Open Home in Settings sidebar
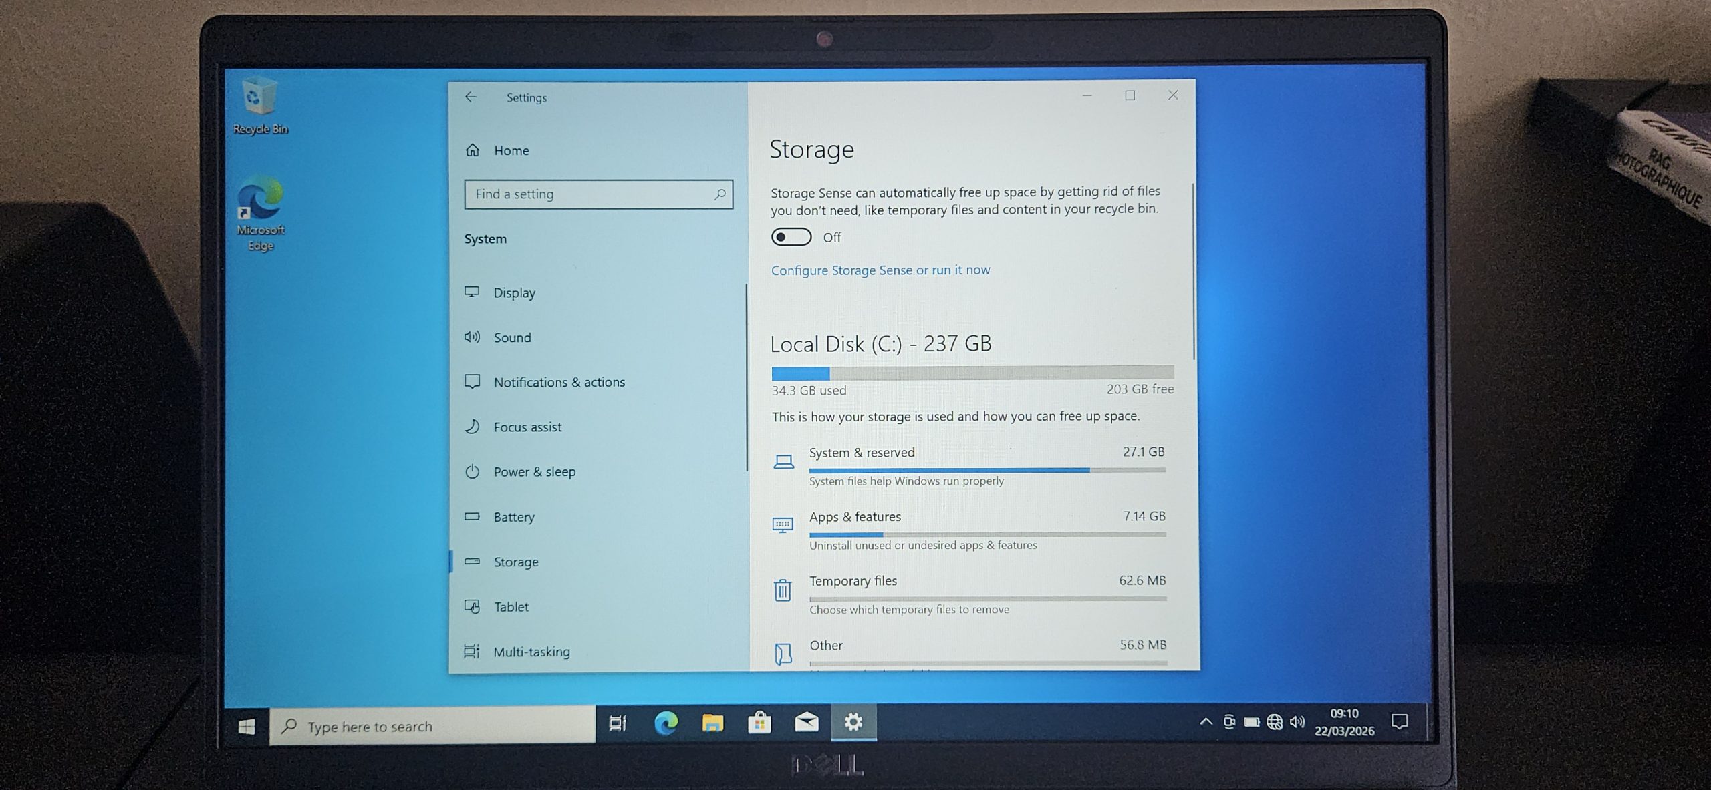The height and width of the screenshot is (790, 1711). tap(511, 150)
